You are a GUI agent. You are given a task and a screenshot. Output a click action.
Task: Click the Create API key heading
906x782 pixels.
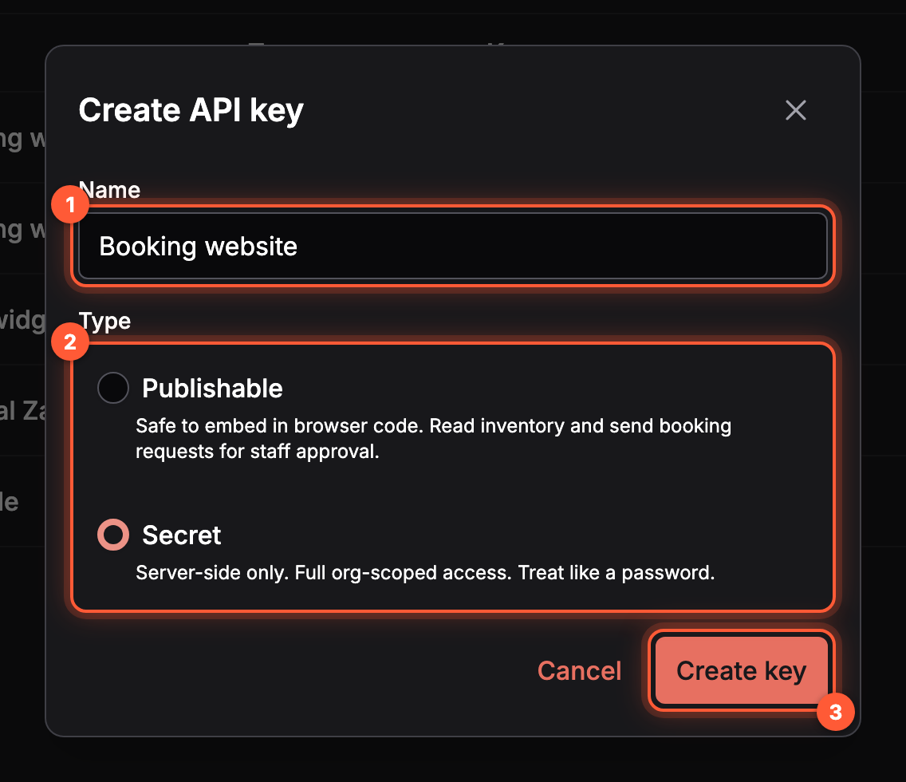tap(191, 110)
